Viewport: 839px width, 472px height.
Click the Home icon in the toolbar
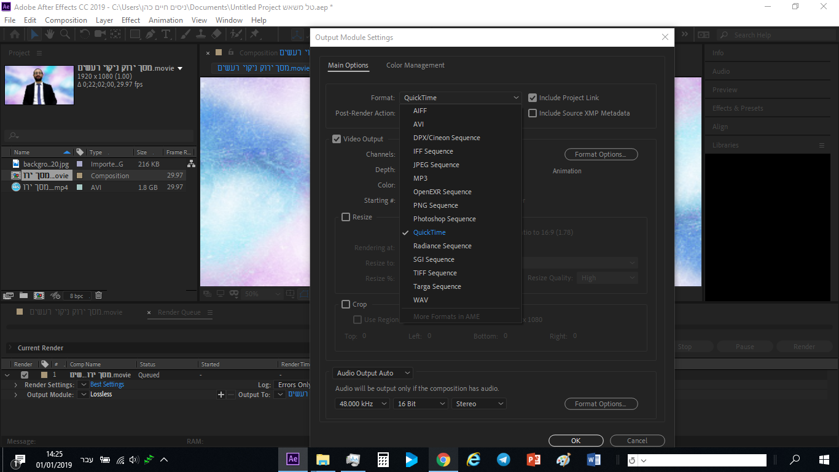click(x=14, y=34)
